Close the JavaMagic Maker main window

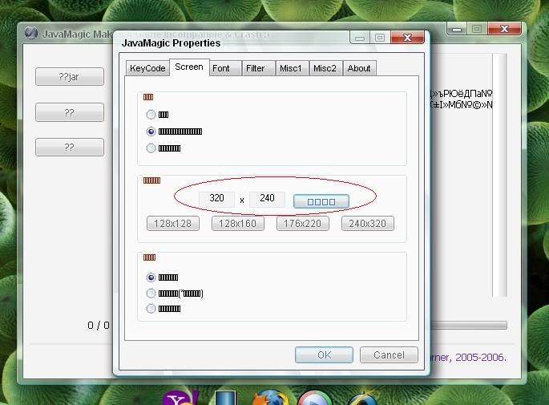504,28
